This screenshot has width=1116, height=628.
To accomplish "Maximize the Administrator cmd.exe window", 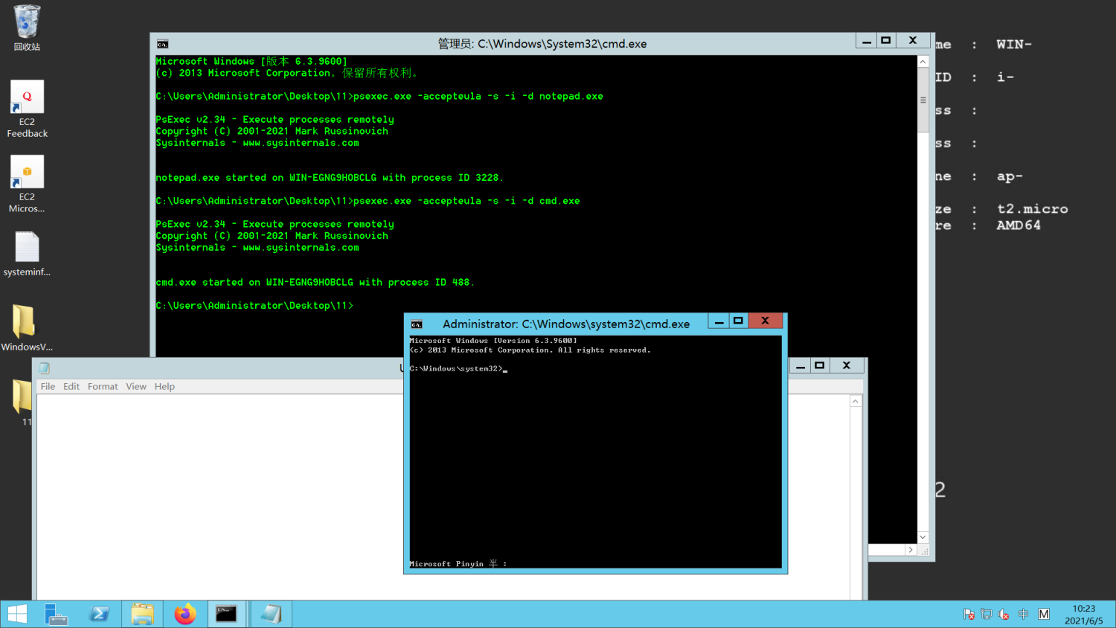I will 738,321.
